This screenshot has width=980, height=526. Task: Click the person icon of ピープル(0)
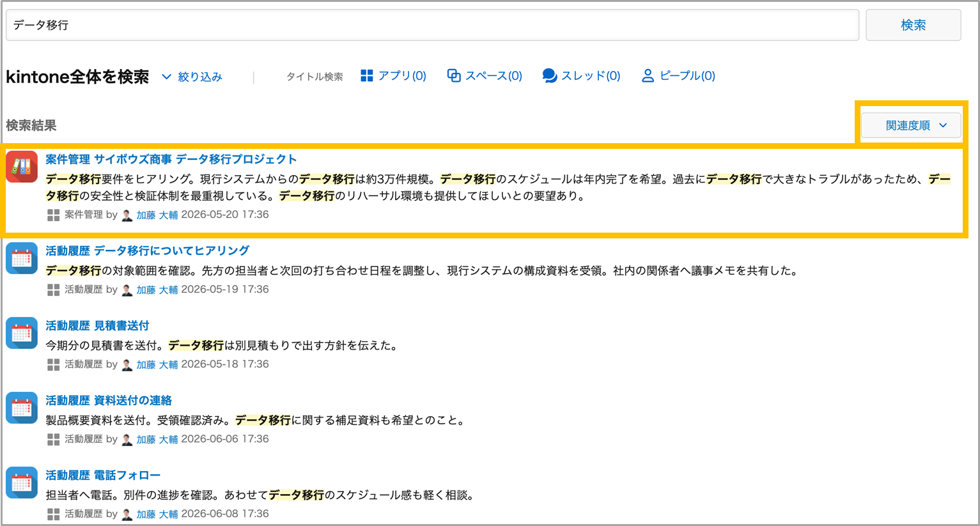pyautogui.click(x=648, y=76)
